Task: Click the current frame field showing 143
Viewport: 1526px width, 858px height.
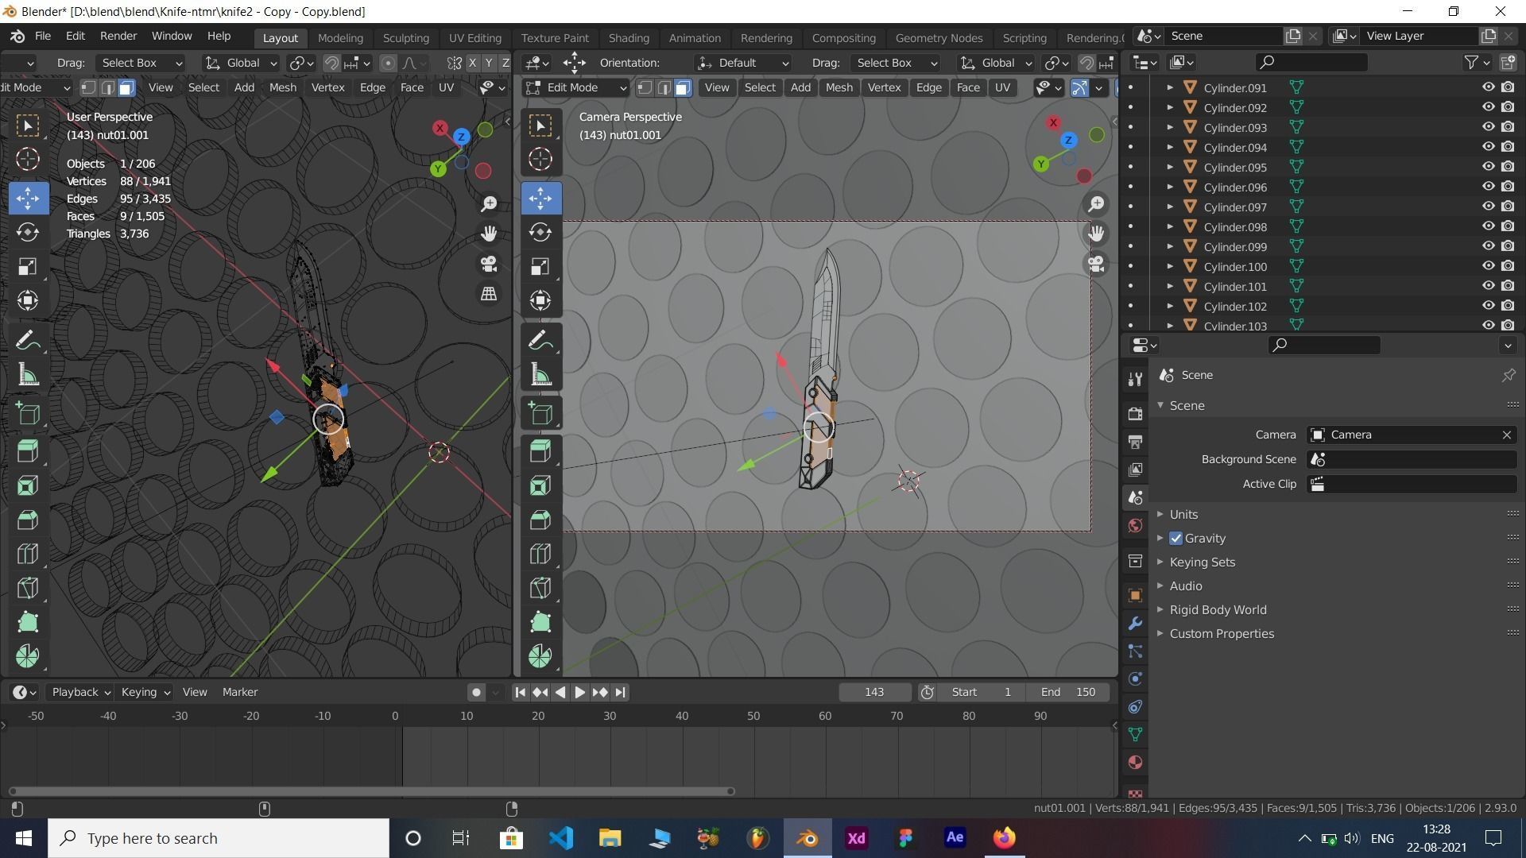Action: point(874,692)
